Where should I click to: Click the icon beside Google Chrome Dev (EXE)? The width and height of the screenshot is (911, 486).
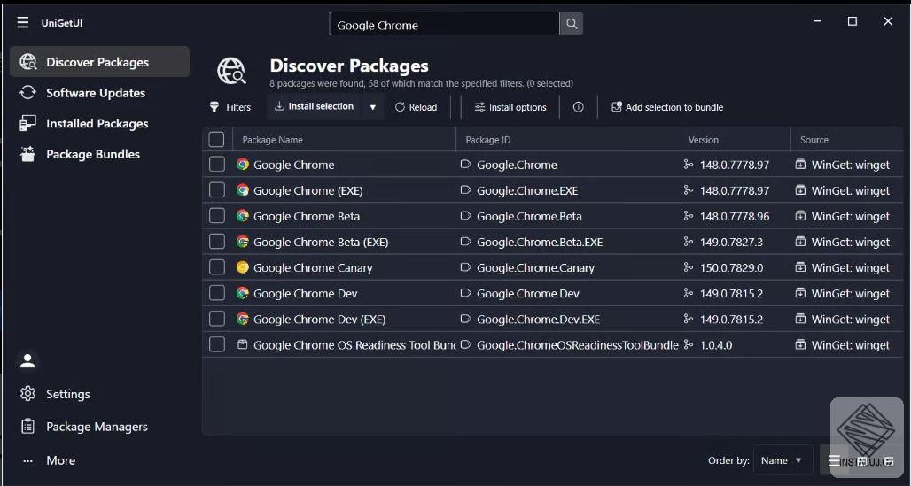point(243,319)
